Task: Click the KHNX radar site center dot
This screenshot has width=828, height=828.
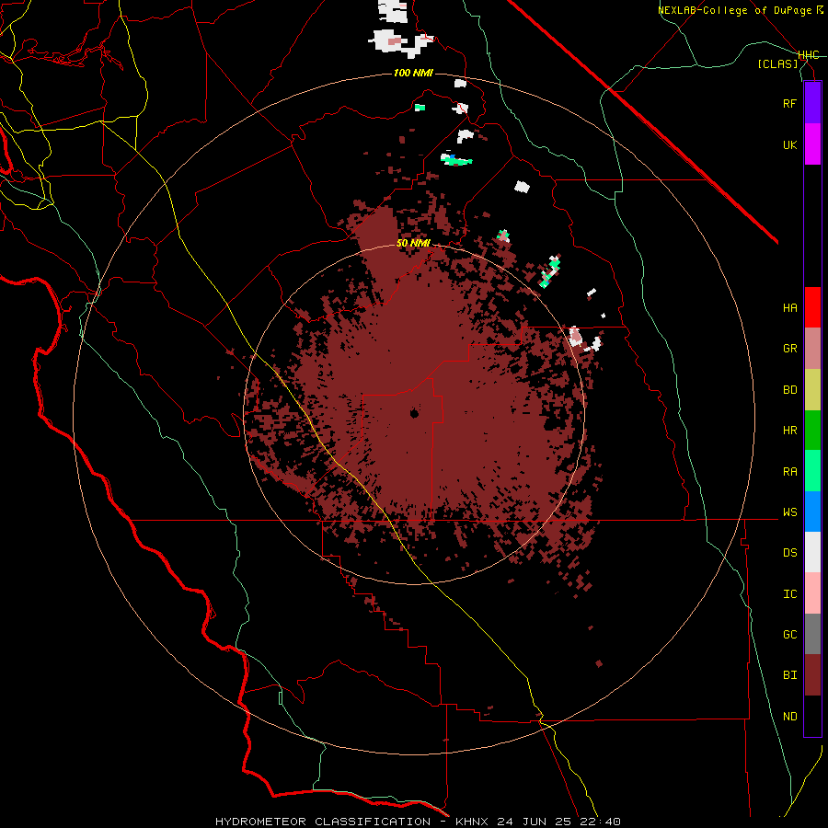Action: pos(415,413)
